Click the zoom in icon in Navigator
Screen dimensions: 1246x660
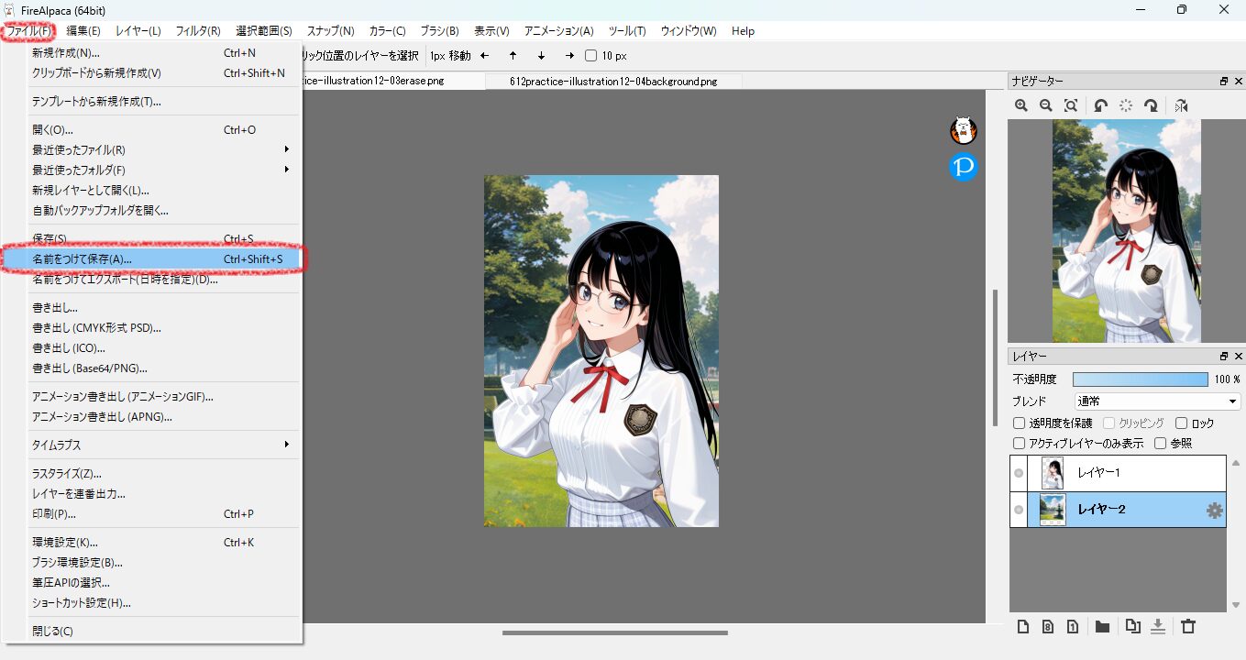pos(1021,105)
